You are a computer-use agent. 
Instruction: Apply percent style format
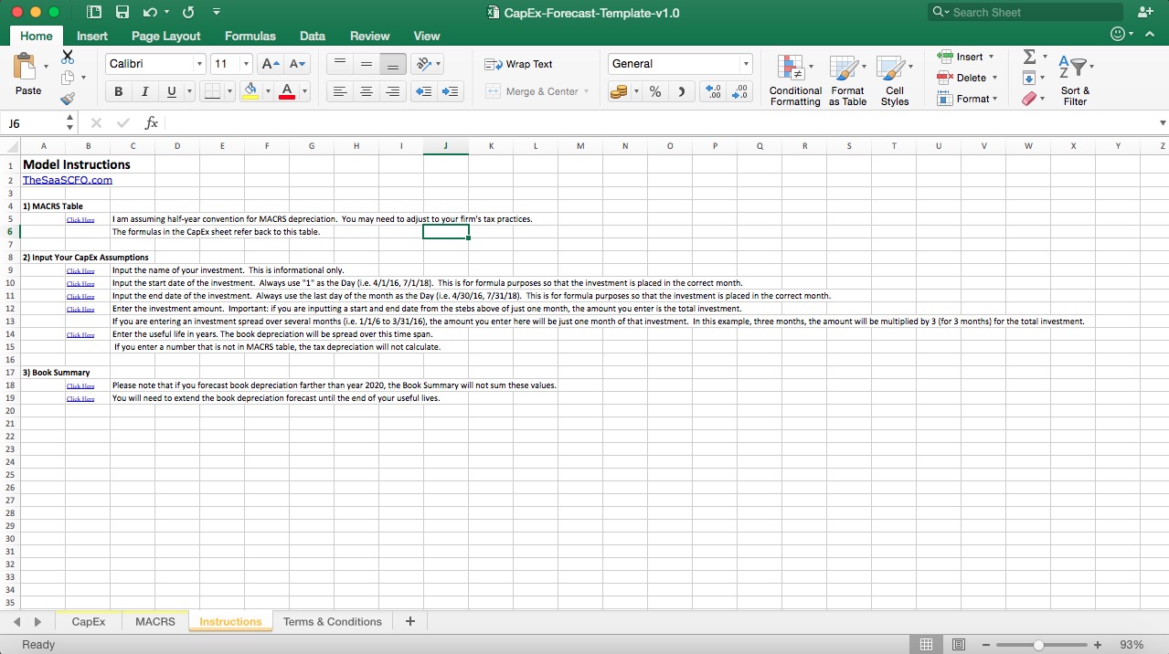[x=655, y=91]
